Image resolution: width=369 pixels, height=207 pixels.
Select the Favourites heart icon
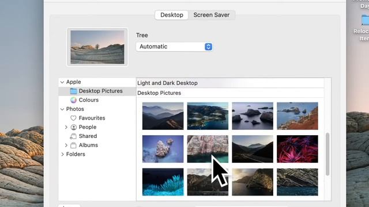(x=73, y=118)
